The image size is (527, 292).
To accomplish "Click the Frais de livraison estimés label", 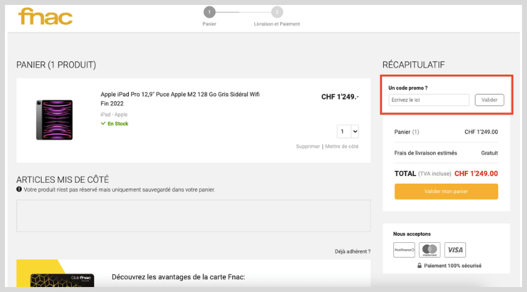I will 426,153.
